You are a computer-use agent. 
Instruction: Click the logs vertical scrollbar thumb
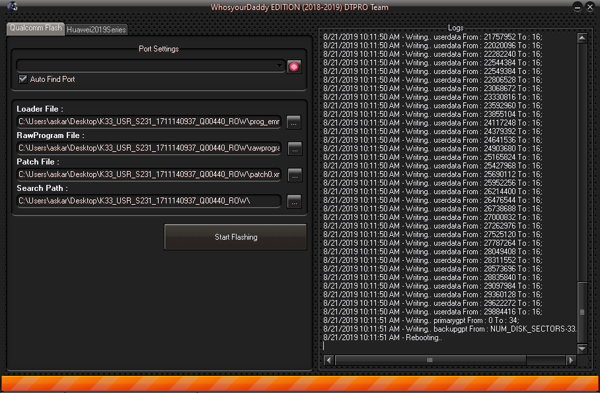tap(582, 312)
